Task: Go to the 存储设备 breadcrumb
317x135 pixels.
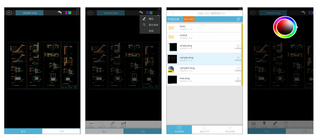Action: click(x=173, y=19)
